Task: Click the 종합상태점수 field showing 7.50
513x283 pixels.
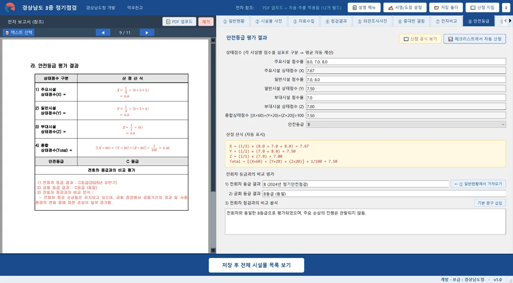Action: click(x=406, y=115)
